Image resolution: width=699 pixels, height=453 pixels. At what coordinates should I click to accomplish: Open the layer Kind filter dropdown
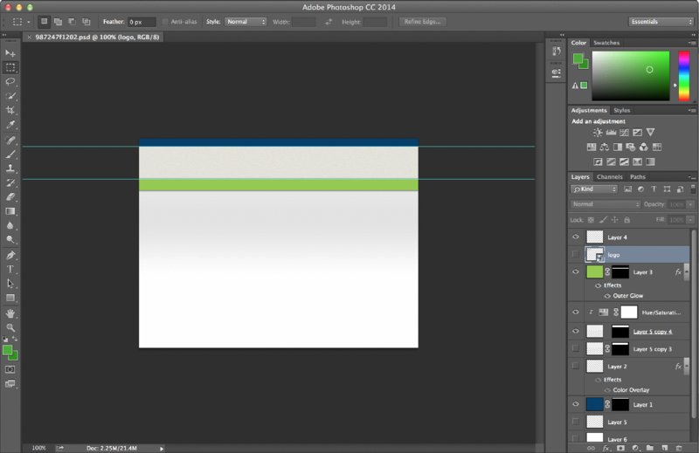tap(594, 189)
